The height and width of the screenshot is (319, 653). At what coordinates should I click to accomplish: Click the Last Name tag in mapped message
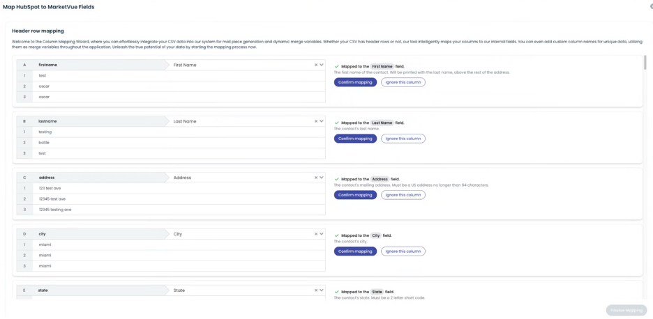(382, 123)
